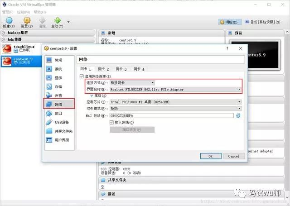290x206 pixels.
Task: Open Serial Ports (串口) settings category icon
Action: pyautogui.click(x=49, y=113)
